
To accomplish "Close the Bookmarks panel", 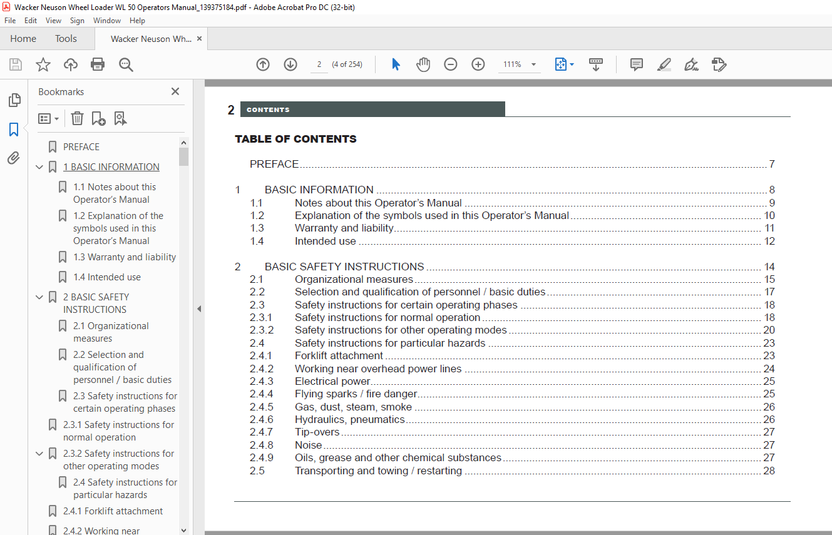I will 175,91.
